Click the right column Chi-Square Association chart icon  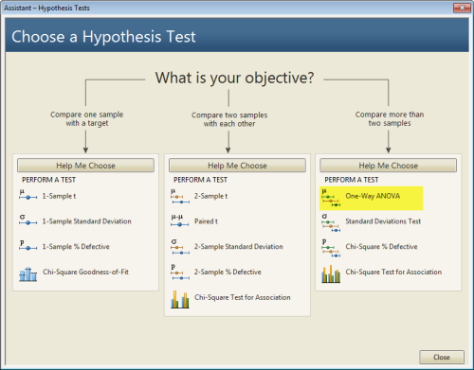coord(331,273)
